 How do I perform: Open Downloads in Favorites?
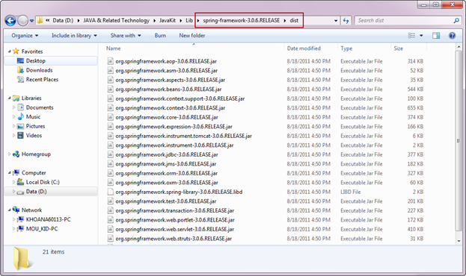point(39,70)
